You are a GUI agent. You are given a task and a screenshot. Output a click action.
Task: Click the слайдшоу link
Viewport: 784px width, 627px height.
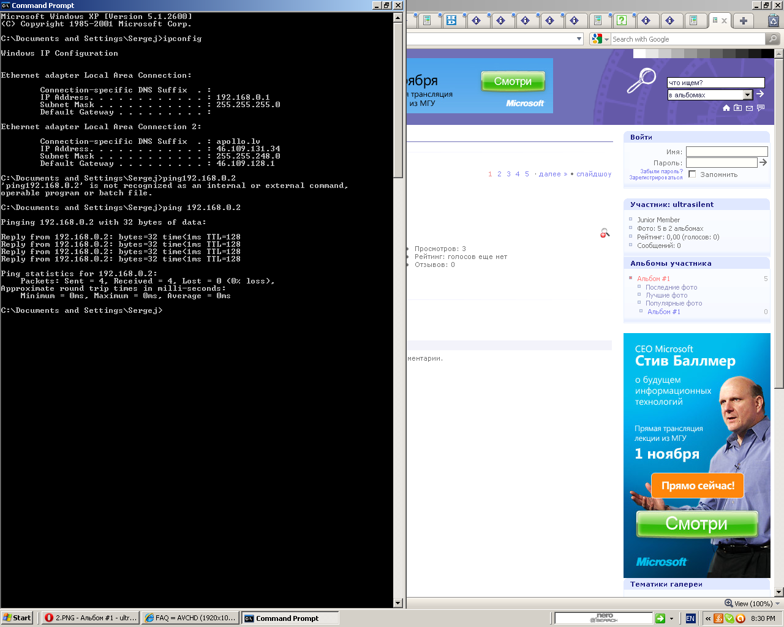point(594,174)
